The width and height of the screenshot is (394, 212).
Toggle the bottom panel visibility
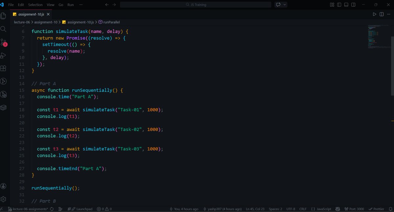[346, 5]
